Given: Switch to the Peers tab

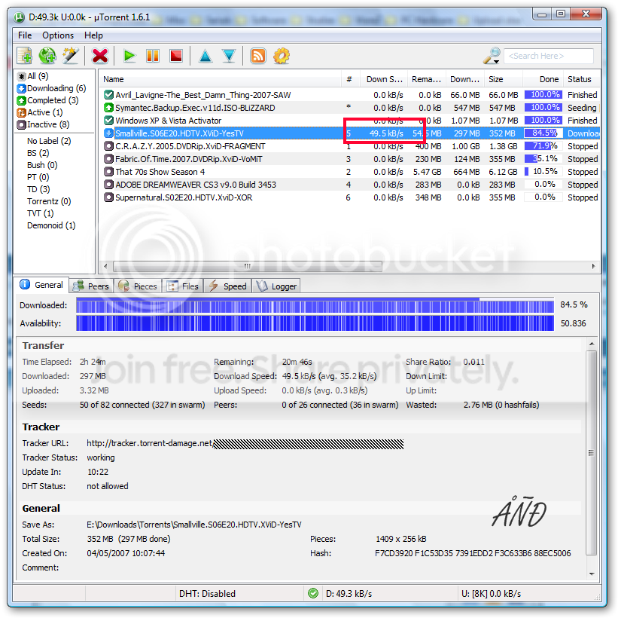Looking at the screenshot, I should tap(91, 286).
